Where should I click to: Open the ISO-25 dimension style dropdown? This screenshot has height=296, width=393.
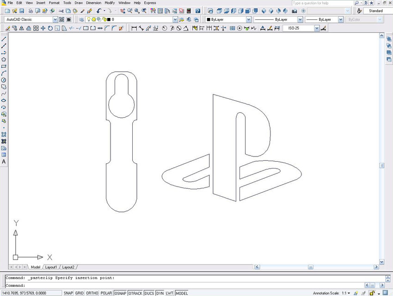point(317,28)
